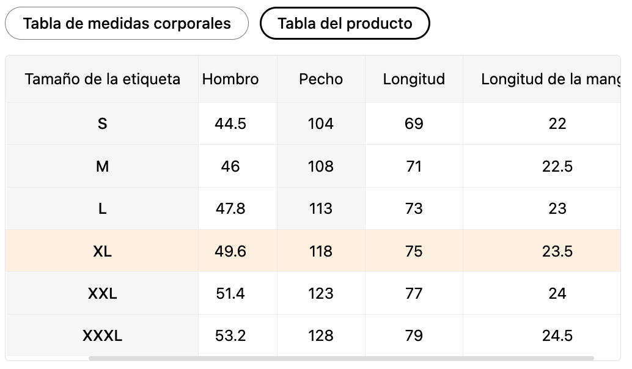Select the M size row label
Image resolution: width=632 pixels, height=369 pixels.
102,166
